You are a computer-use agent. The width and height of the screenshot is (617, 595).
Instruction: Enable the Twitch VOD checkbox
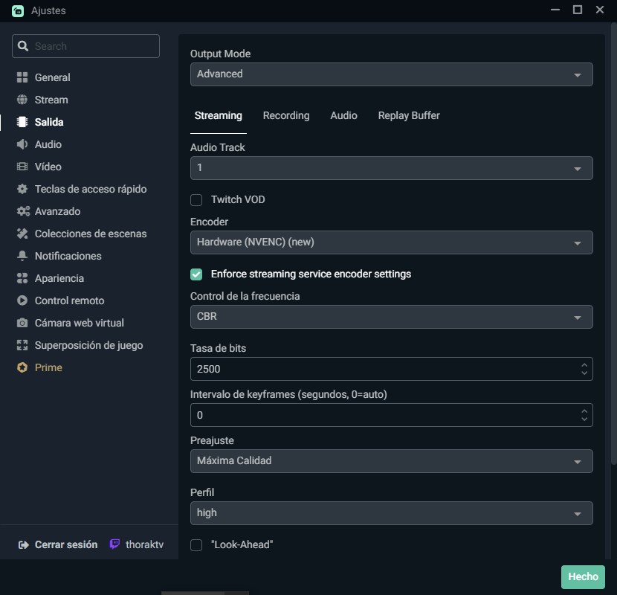coord(197,199)
